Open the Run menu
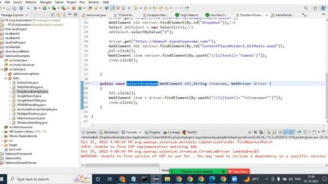The width and height of the screenshot is (328, 184). (82, 2)
